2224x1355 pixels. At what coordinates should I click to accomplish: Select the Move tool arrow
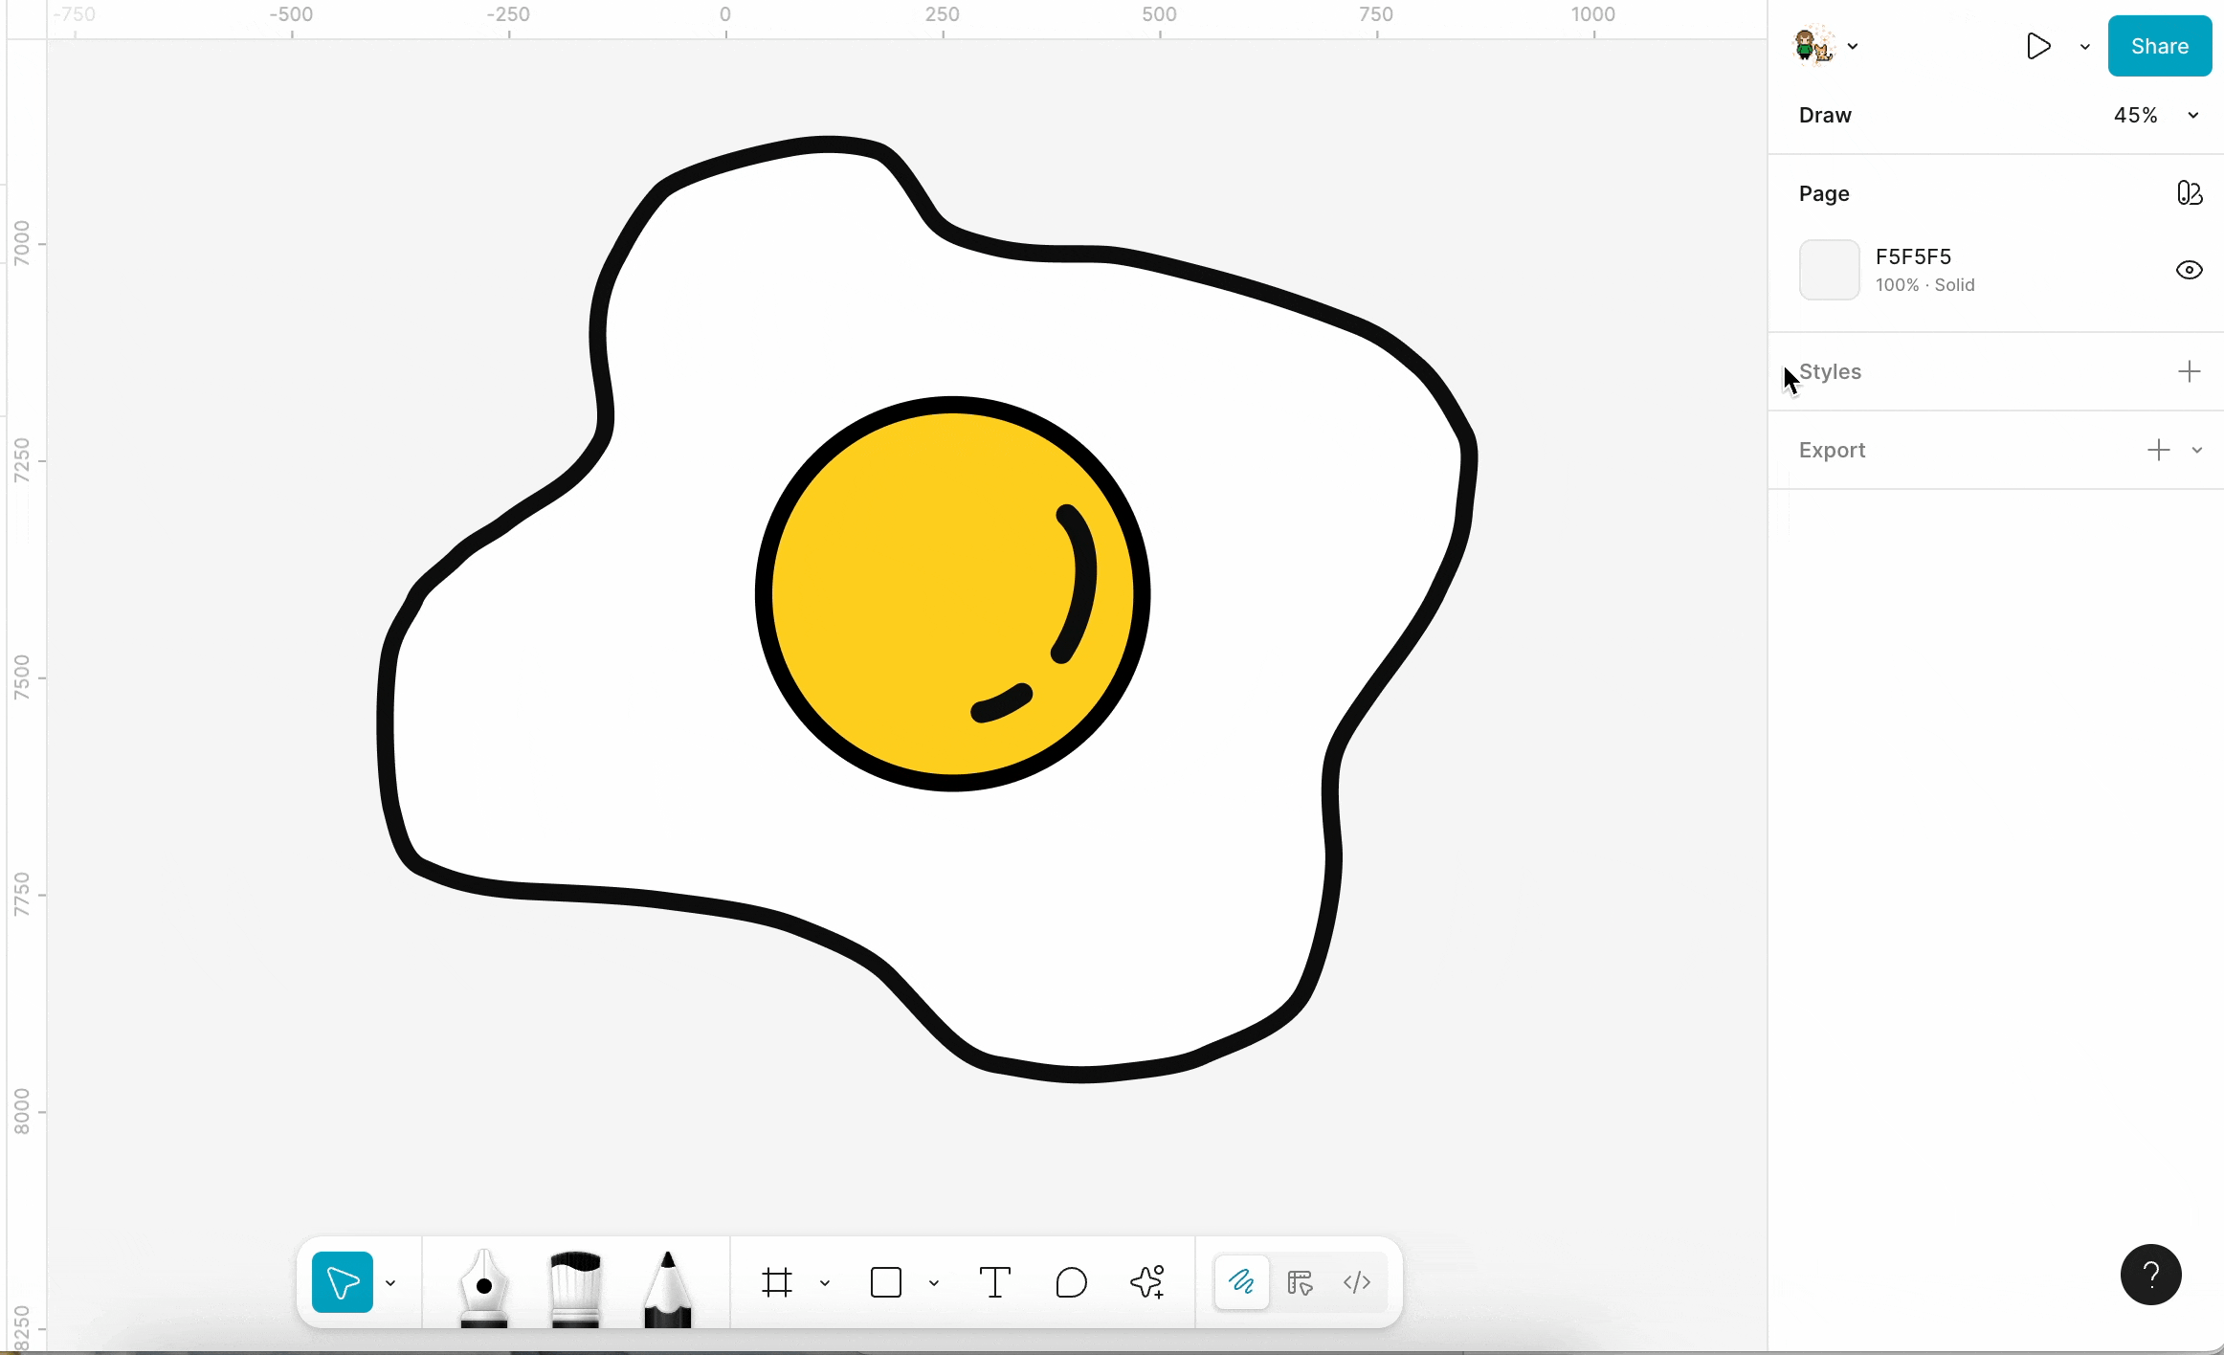coord(342,1282)
